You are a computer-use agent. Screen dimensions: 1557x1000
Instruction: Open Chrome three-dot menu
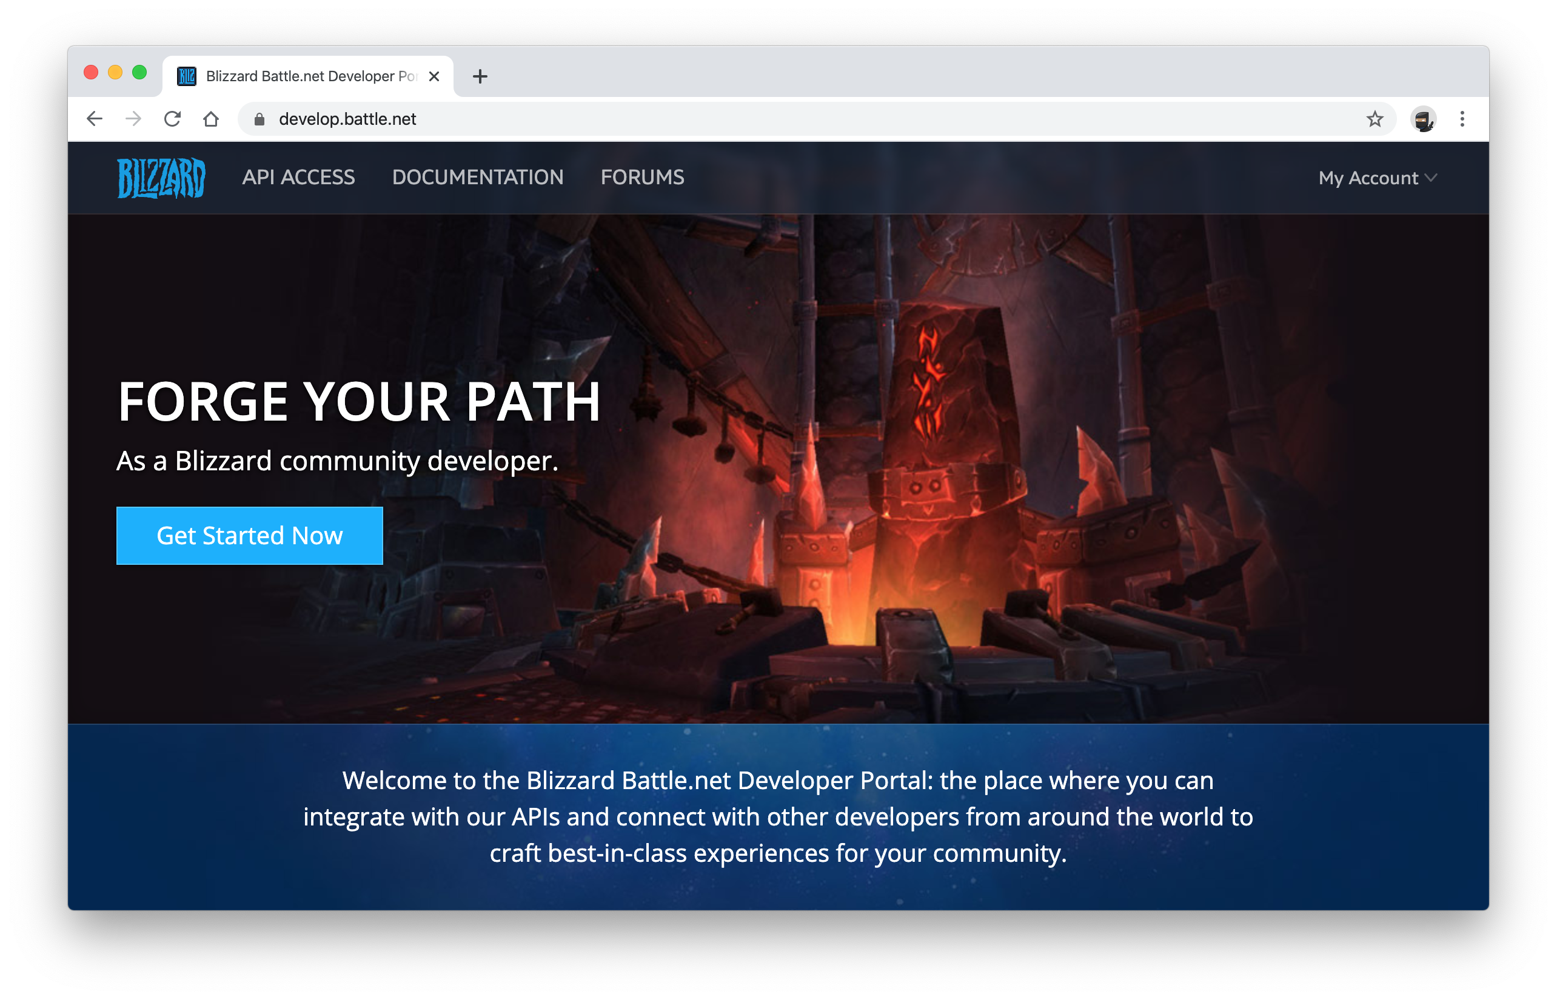click(1462, 119)
